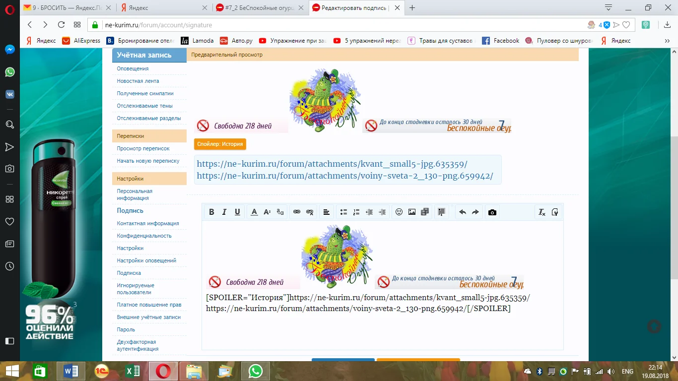Screen dimensions: 678x381
Task: Open a new browser tab
Action: tap(412, 8)
